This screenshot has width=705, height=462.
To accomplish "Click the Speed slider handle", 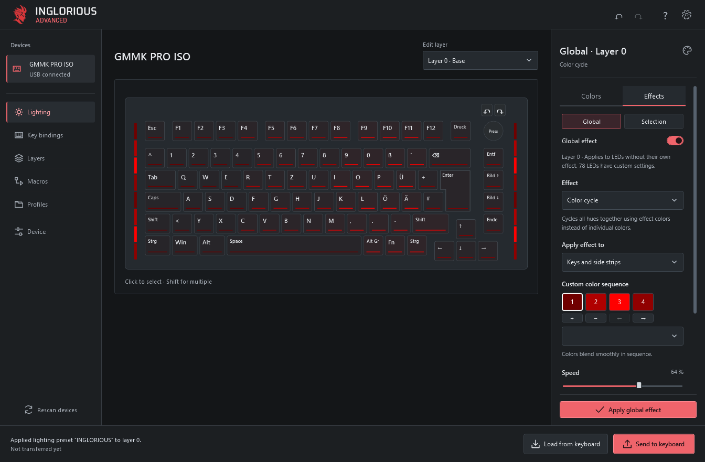I will coord(639,385).
